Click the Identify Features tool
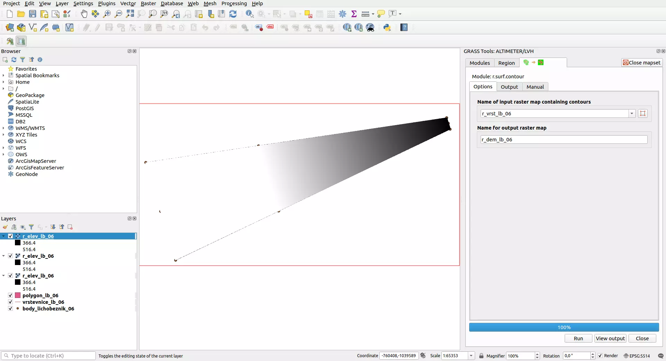The height and width of the screenshot is (361, 666). point(250,14)
